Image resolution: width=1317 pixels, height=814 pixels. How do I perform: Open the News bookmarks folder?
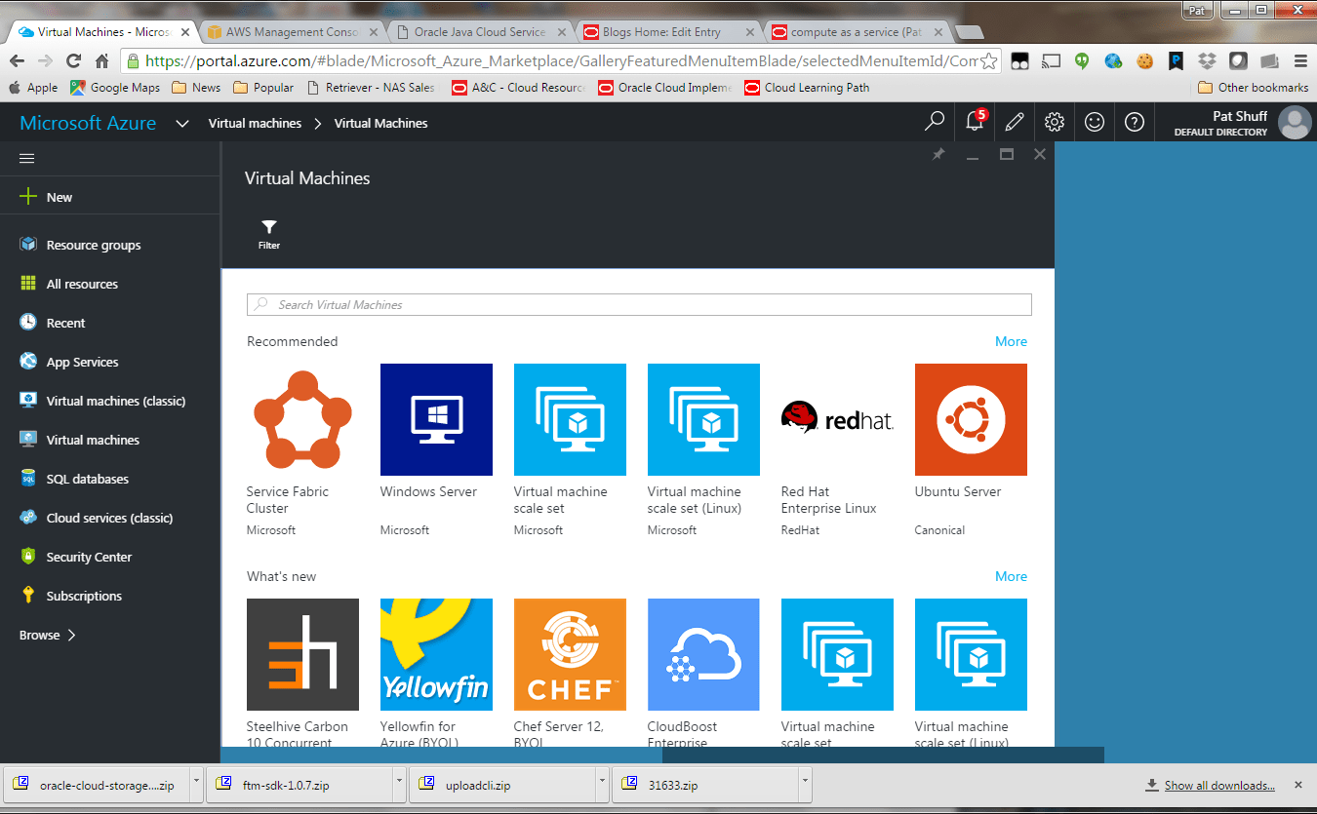pyautogui.click(x=196, y=87)
